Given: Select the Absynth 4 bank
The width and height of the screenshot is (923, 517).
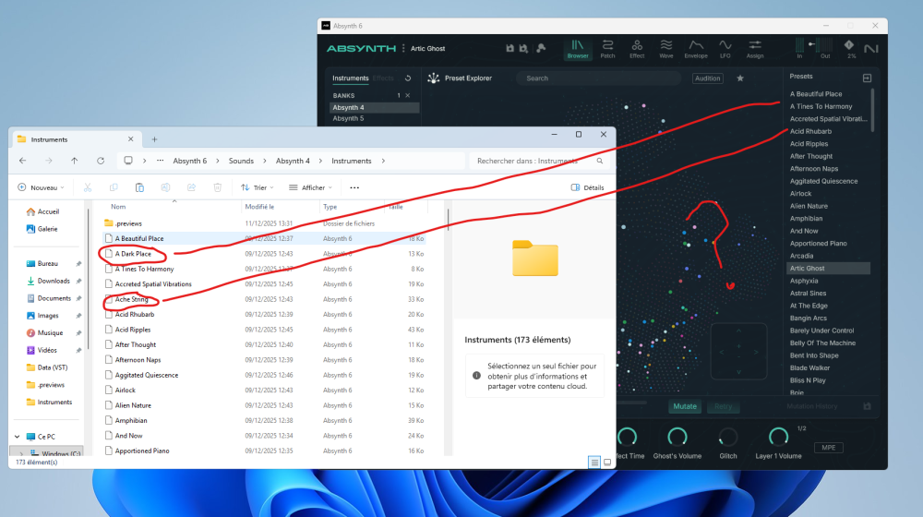Looking at the screenshot, I should point(375,108).
